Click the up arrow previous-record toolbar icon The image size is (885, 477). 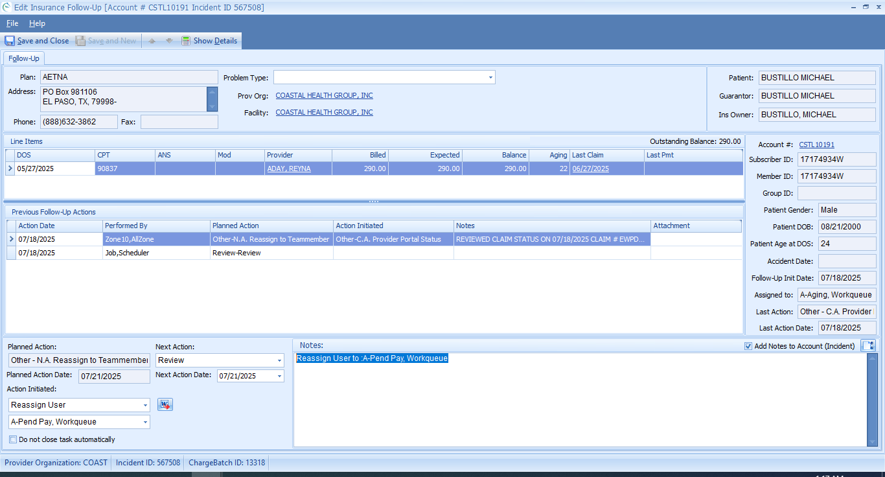(152, 41)
